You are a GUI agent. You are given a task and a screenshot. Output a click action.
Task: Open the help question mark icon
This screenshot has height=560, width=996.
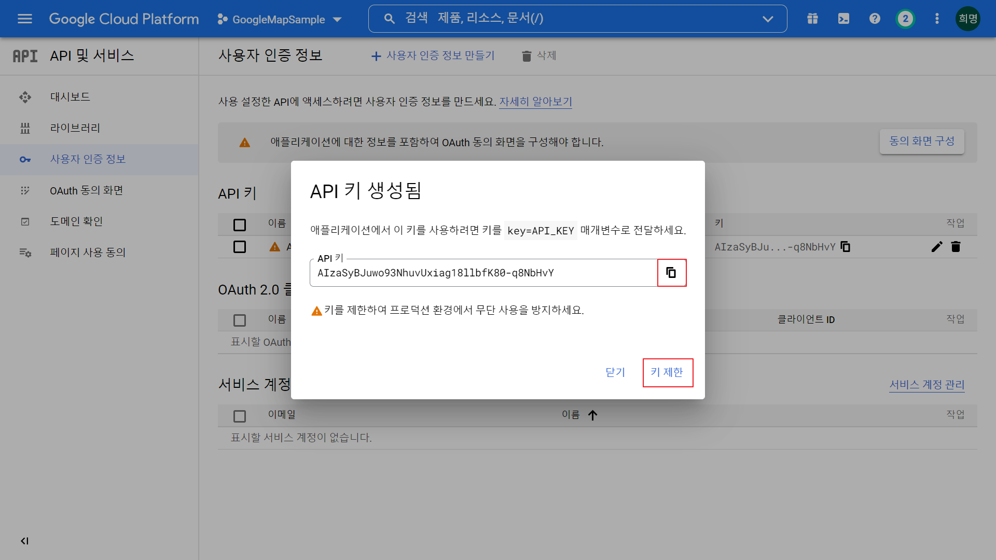(875, 19)
